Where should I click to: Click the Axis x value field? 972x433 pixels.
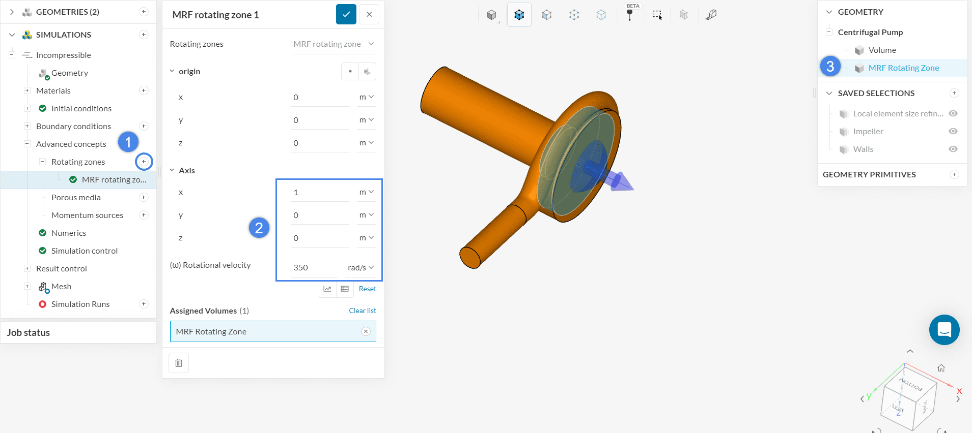(320, 192)
